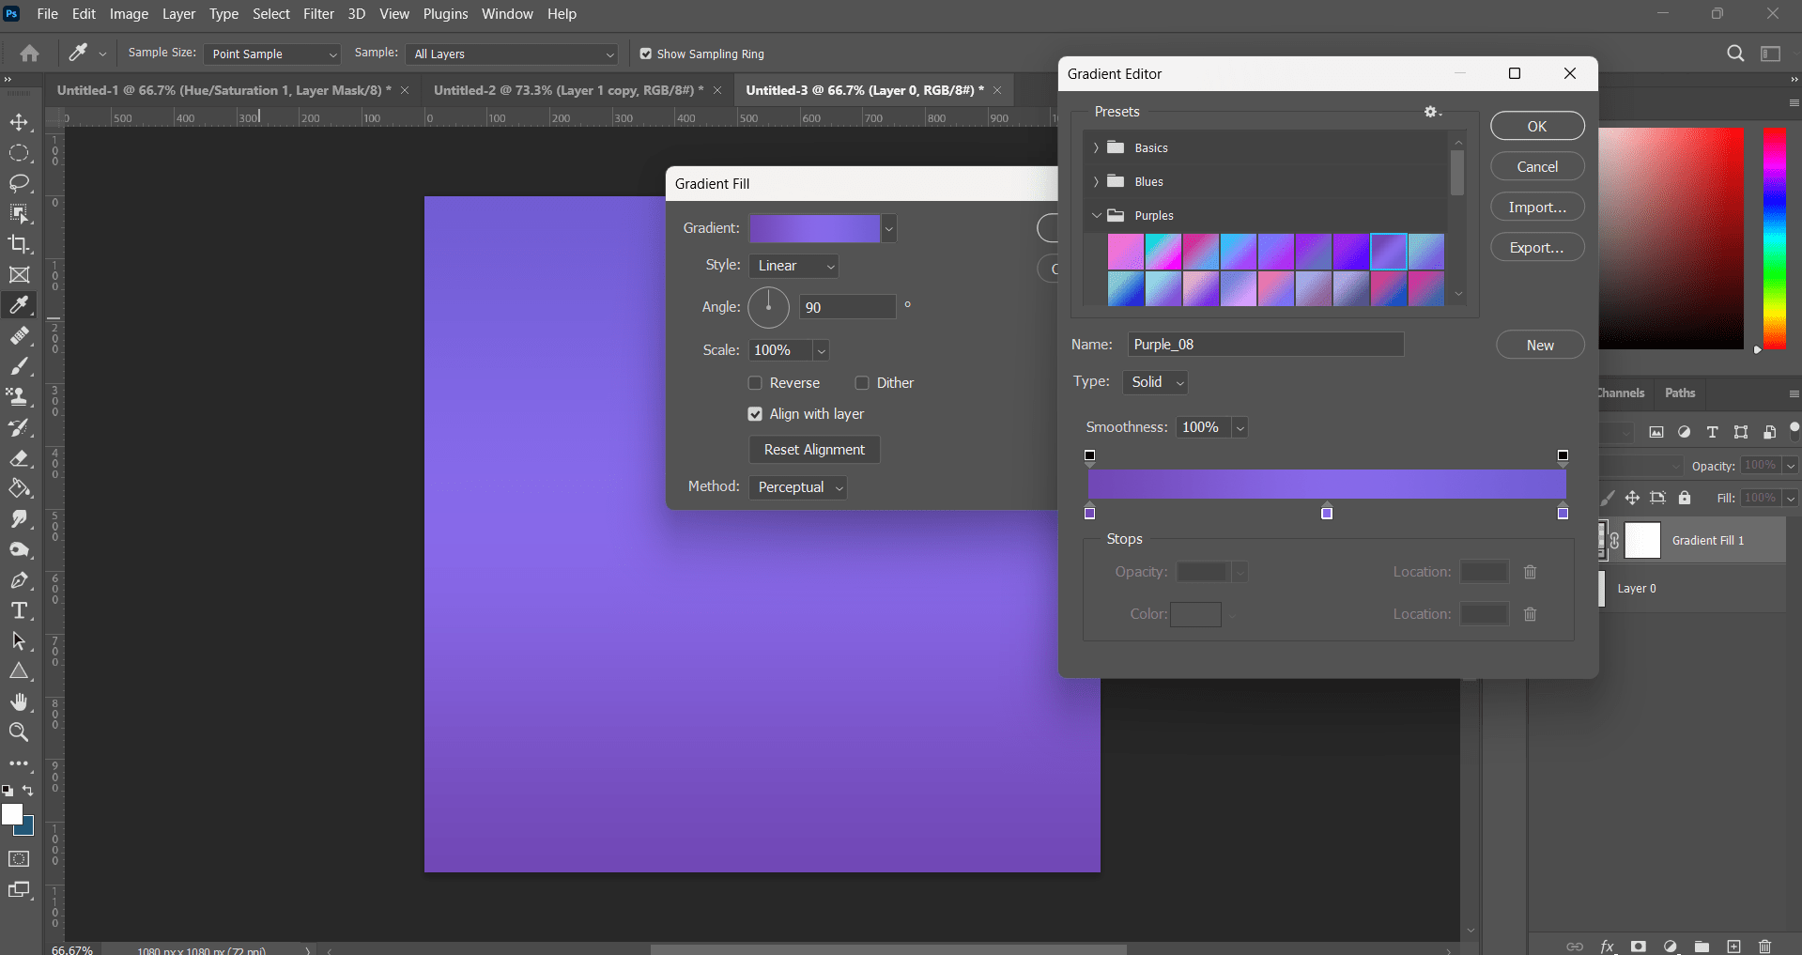The image size is (1802, 955).
Task: Select the Move tool
Action: click(x=20, y=121)
